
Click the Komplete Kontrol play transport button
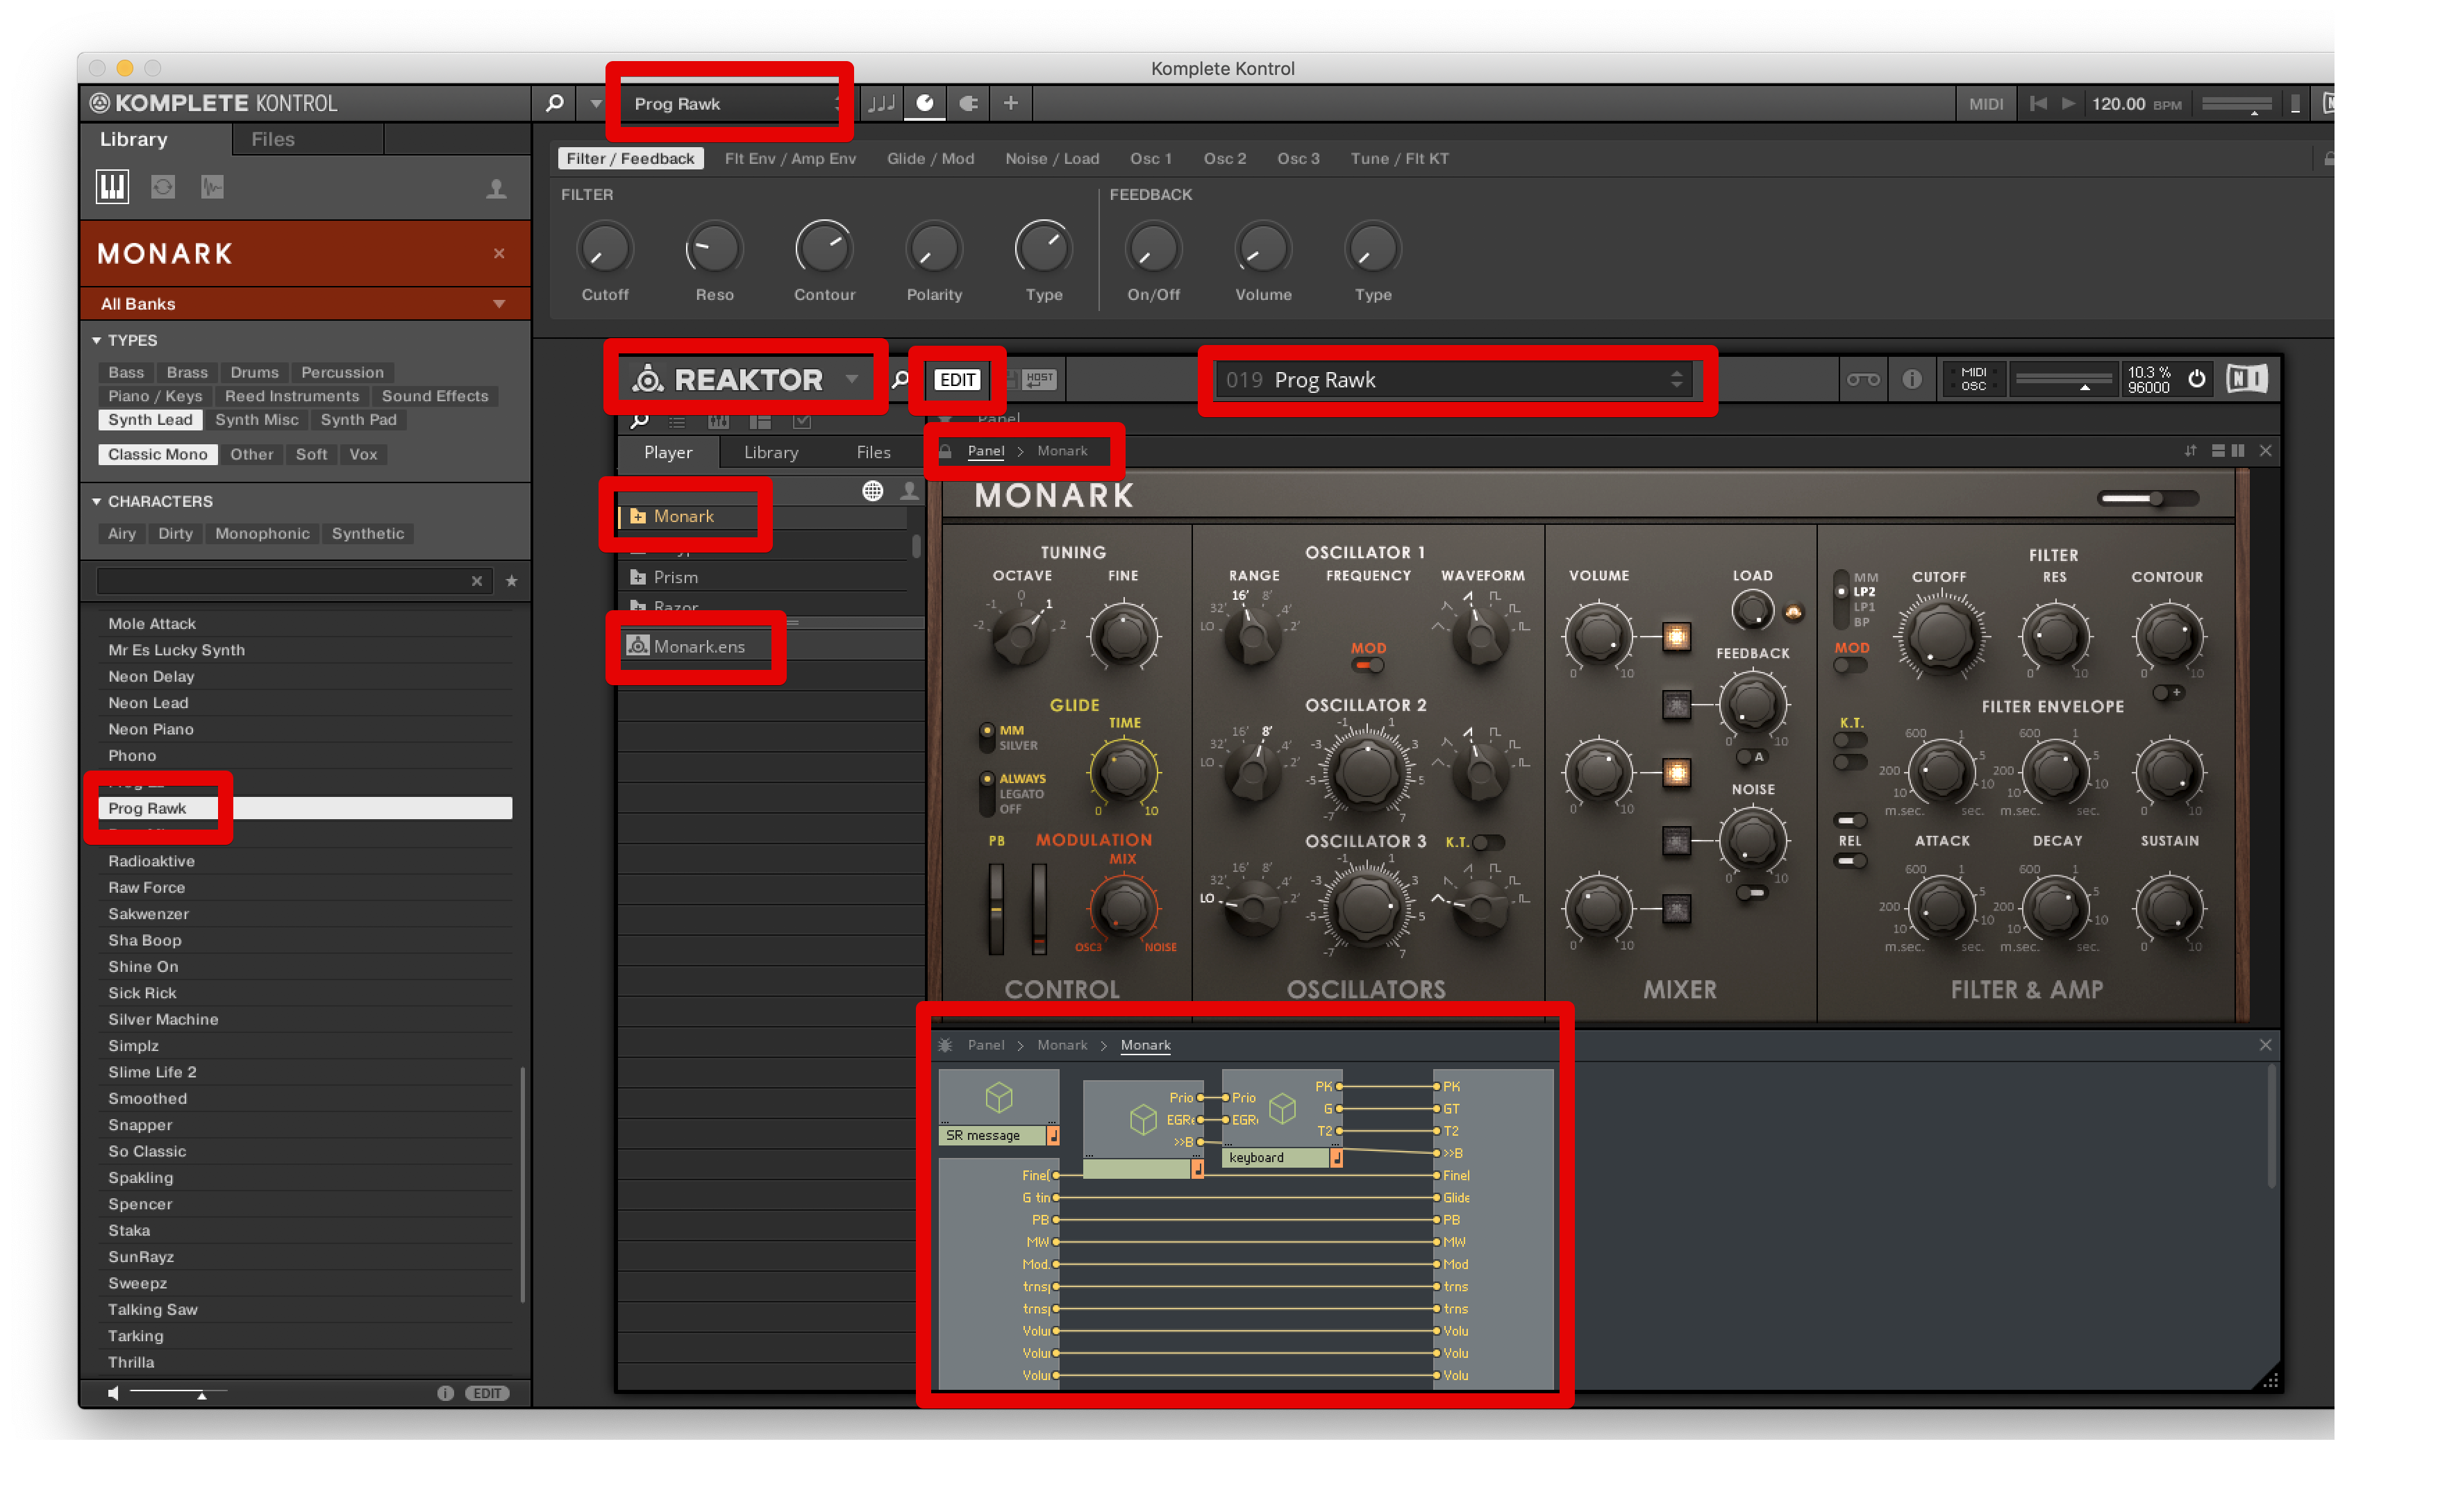(x=2068, y=103)
